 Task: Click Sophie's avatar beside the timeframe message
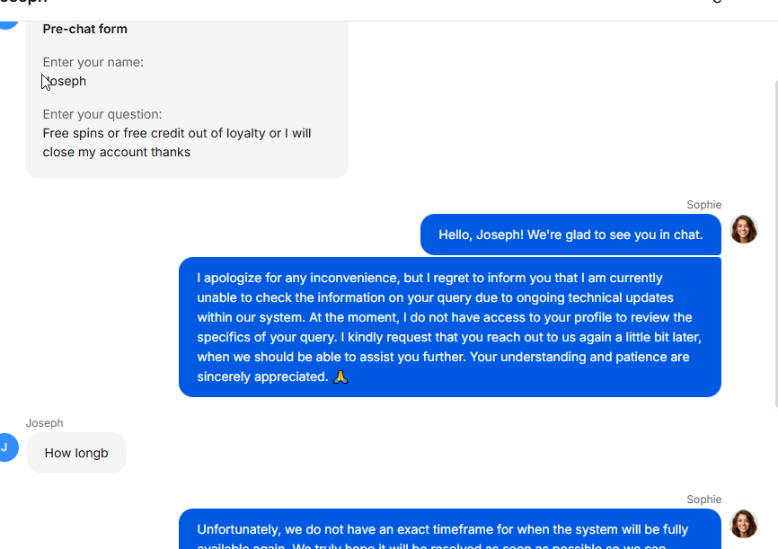click(744, 524)
